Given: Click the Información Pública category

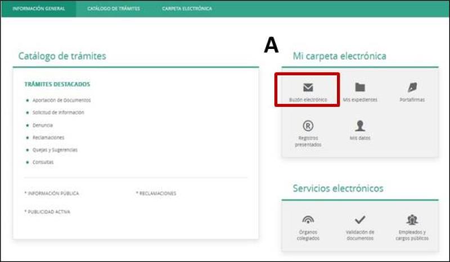Looking at the screenshot, I should point(52,193).
